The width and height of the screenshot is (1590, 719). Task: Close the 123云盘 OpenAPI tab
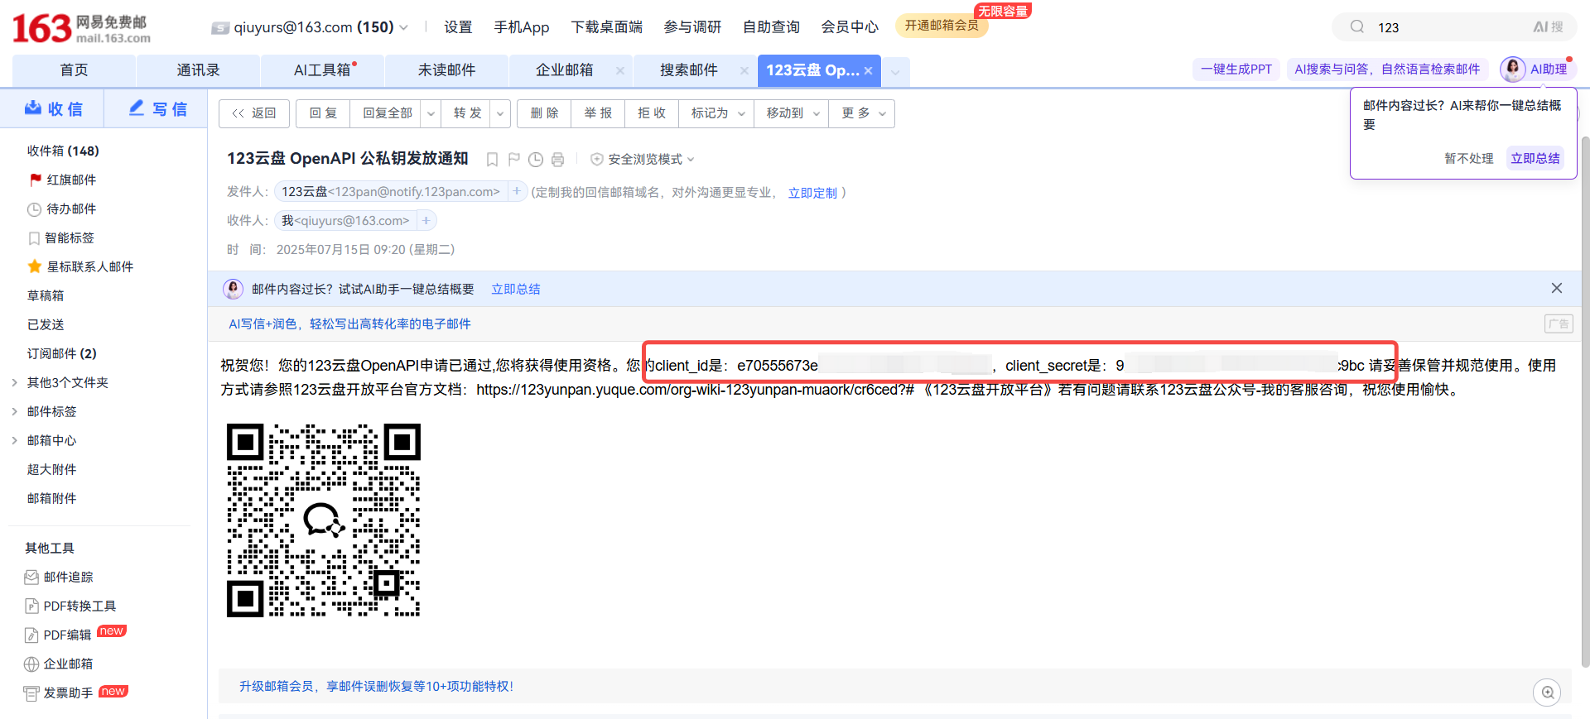tap(868, 71)
